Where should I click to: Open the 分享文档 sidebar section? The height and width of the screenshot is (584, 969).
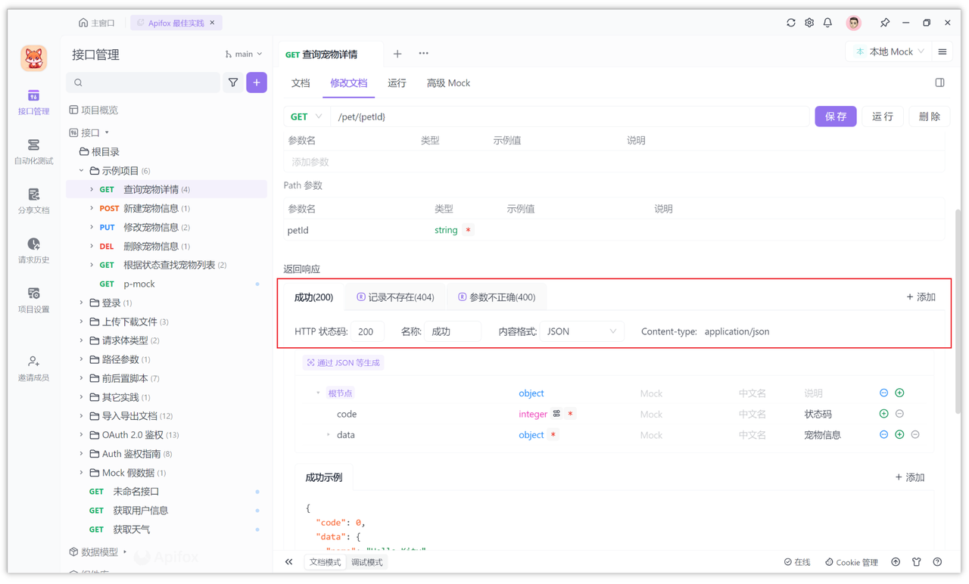(33, 201)
